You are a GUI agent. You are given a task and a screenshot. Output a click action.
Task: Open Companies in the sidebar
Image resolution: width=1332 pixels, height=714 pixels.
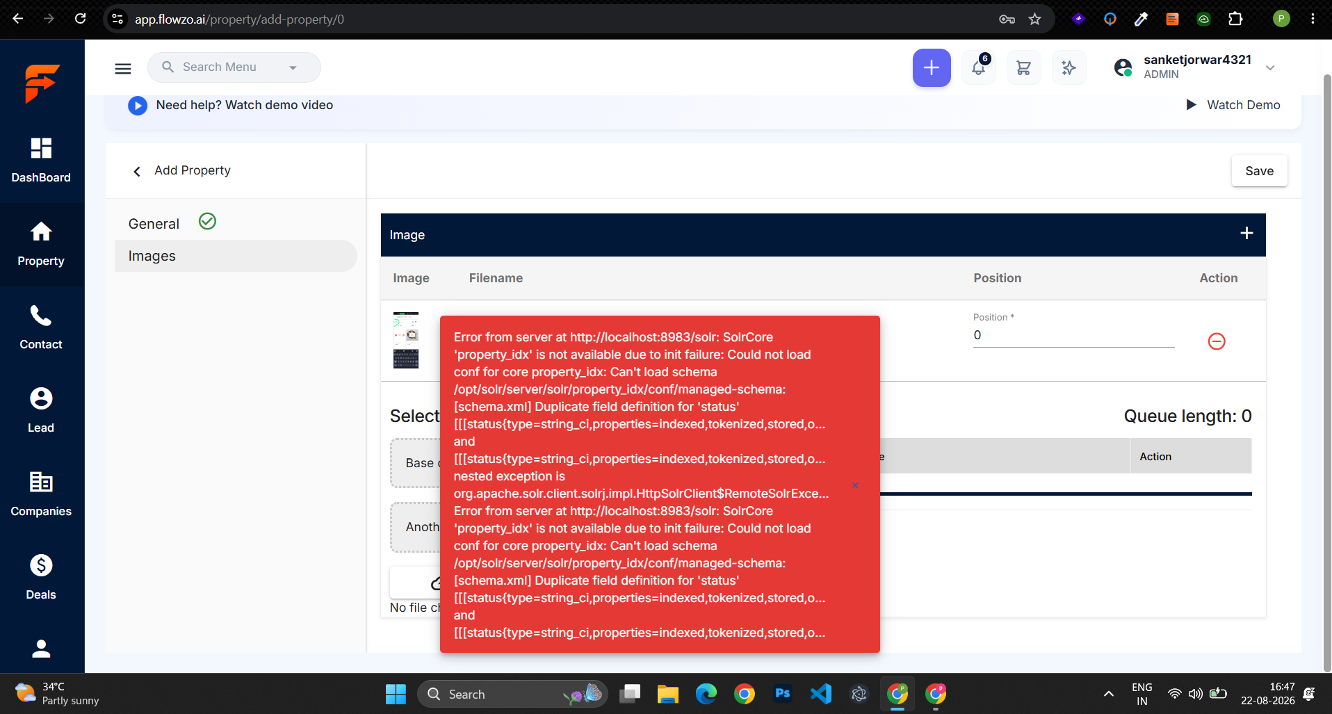point(41,494)
